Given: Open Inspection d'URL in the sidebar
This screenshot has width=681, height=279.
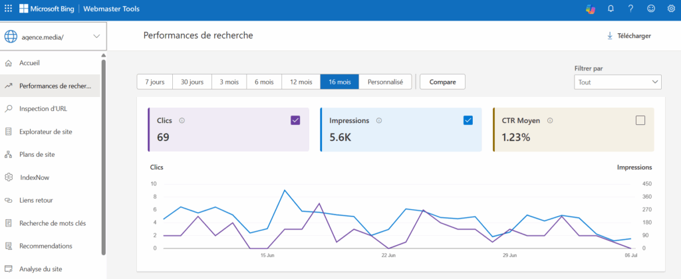Looking at the screenshot, I should 50,109.
